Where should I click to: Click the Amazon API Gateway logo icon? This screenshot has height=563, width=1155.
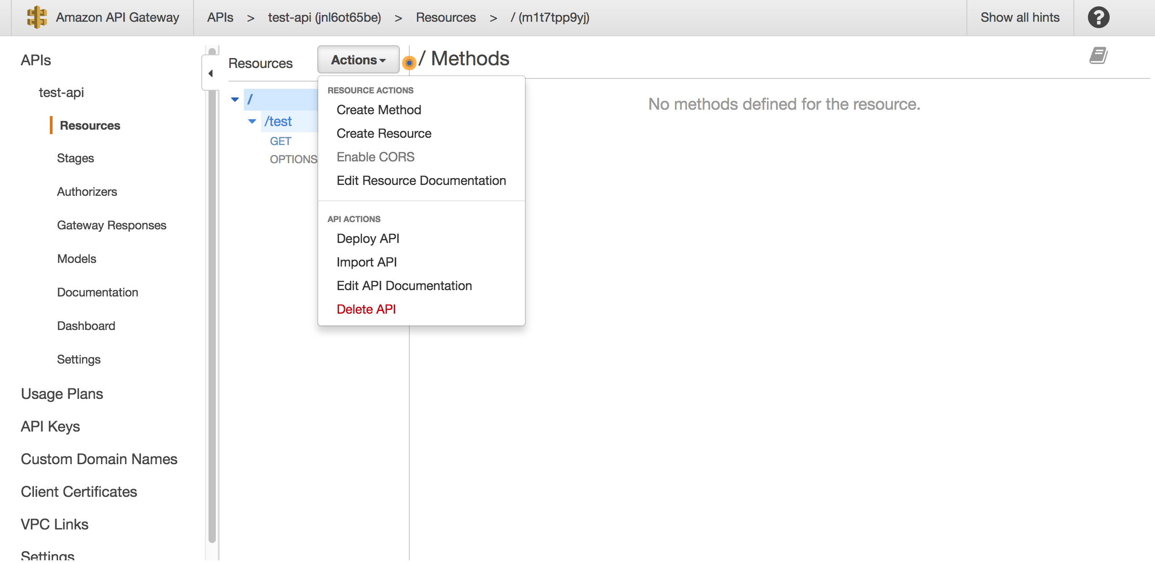(x=37, y=17)
